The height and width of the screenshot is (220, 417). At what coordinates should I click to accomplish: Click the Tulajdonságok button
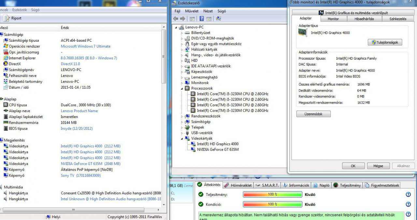point(385,42)
